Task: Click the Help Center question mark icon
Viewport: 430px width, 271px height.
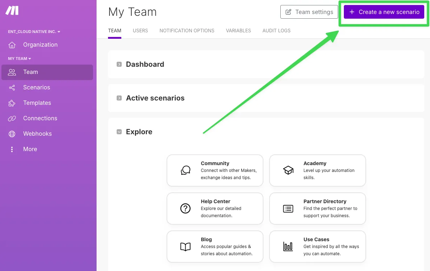Action: pos(186,208)
